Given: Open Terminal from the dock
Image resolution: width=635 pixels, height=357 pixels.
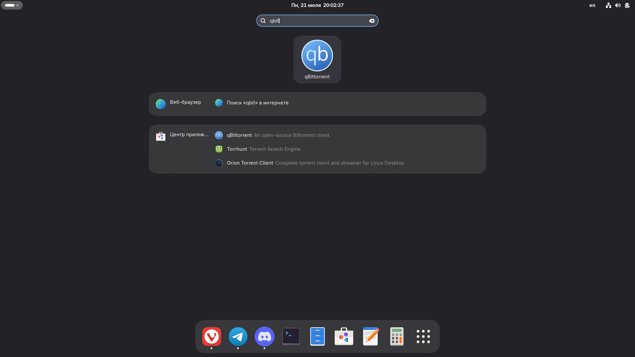Looking at the screenshot, I should coord(291,337).
